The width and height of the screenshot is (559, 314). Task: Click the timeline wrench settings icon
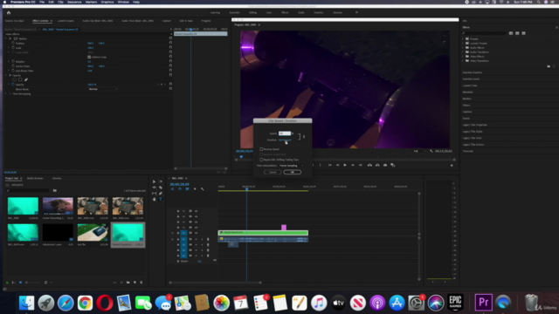coord(202,189)
